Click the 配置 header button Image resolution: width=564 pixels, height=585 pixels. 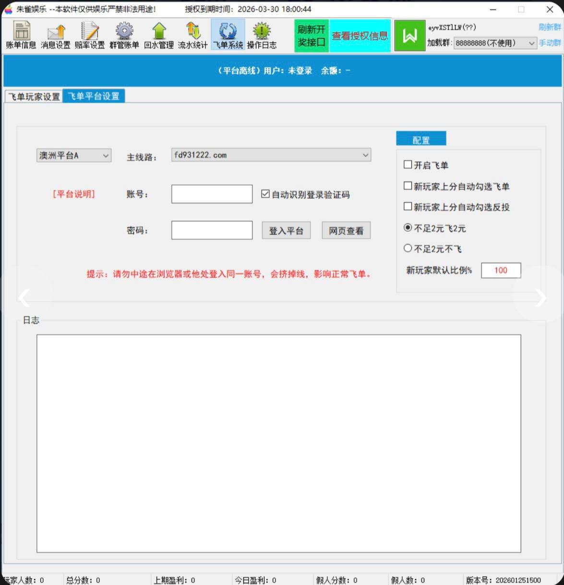[x=421, y=139]
